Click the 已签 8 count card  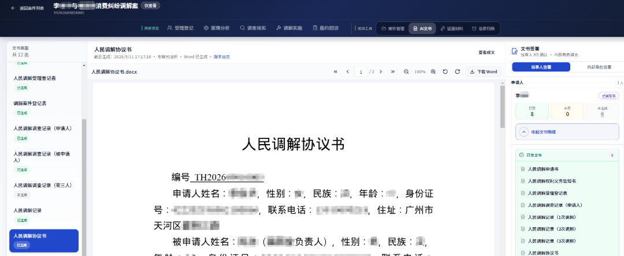click(532, 111)
